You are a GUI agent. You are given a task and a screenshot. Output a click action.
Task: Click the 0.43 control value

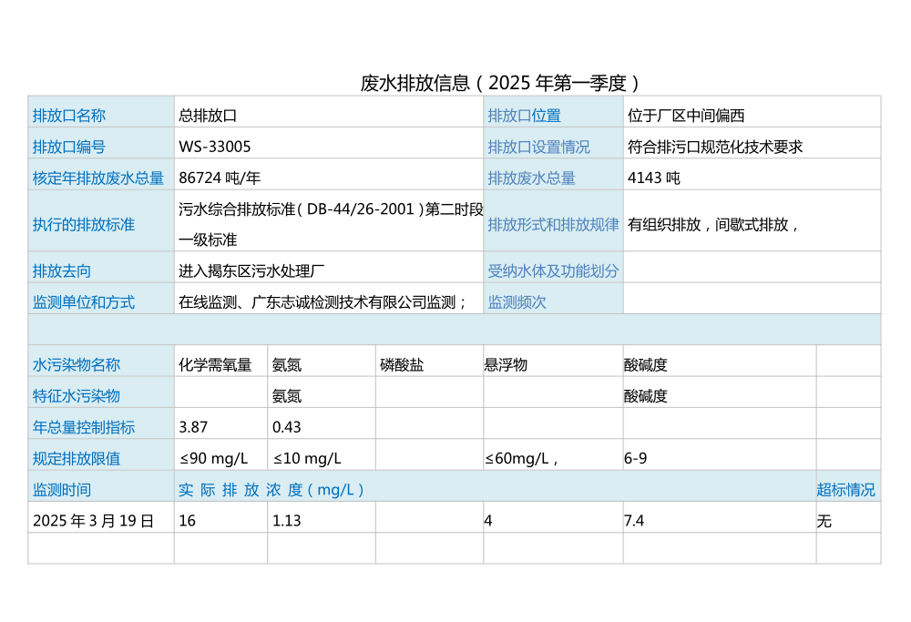coord(286,427)
